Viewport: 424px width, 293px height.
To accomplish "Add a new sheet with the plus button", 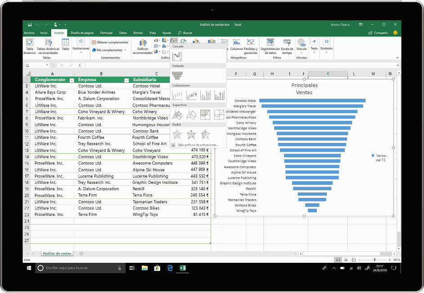I will [x=81, y=254].
